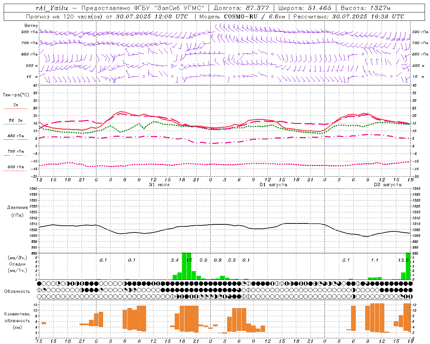Screen dimensions: 430x344
Task: Click the model label COSMO-RU / 6.6км
Action: click(x=254, y=16)
